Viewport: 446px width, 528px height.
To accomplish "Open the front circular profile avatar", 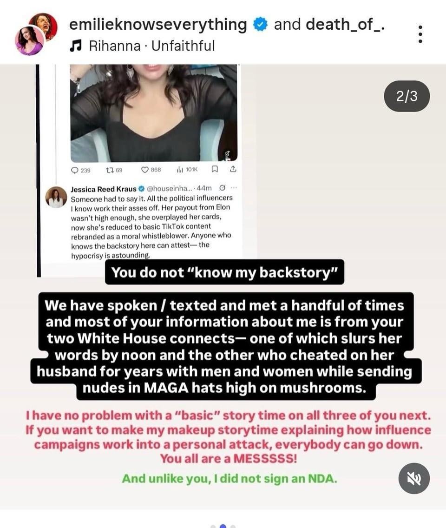I will (x=30, y=40).
